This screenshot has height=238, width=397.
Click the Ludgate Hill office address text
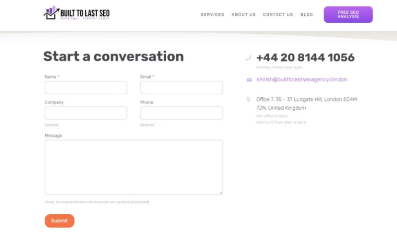tap(307, 104)
